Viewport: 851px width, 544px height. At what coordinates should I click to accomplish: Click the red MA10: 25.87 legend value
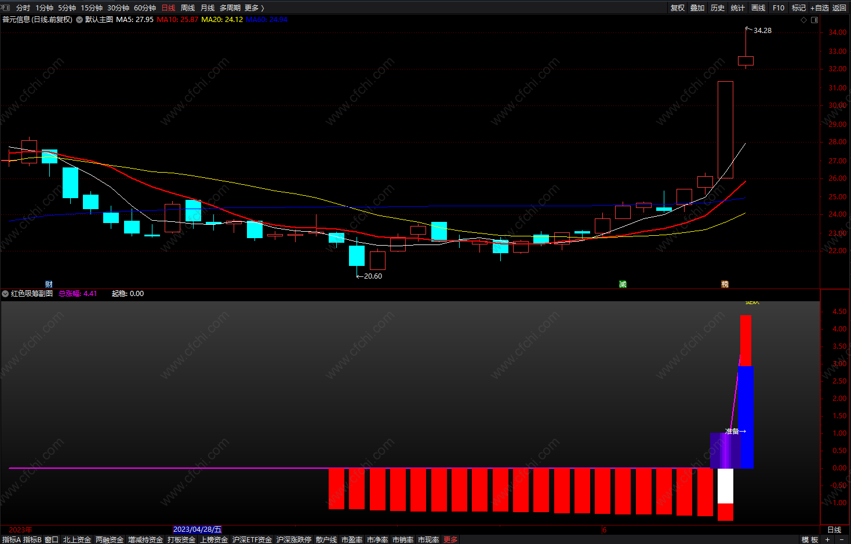point(177,20)
